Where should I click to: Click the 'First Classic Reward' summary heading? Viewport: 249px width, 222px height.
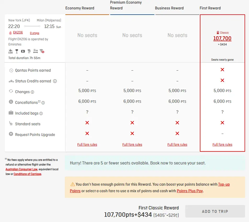pyautogui.click(x=159, y=208)
